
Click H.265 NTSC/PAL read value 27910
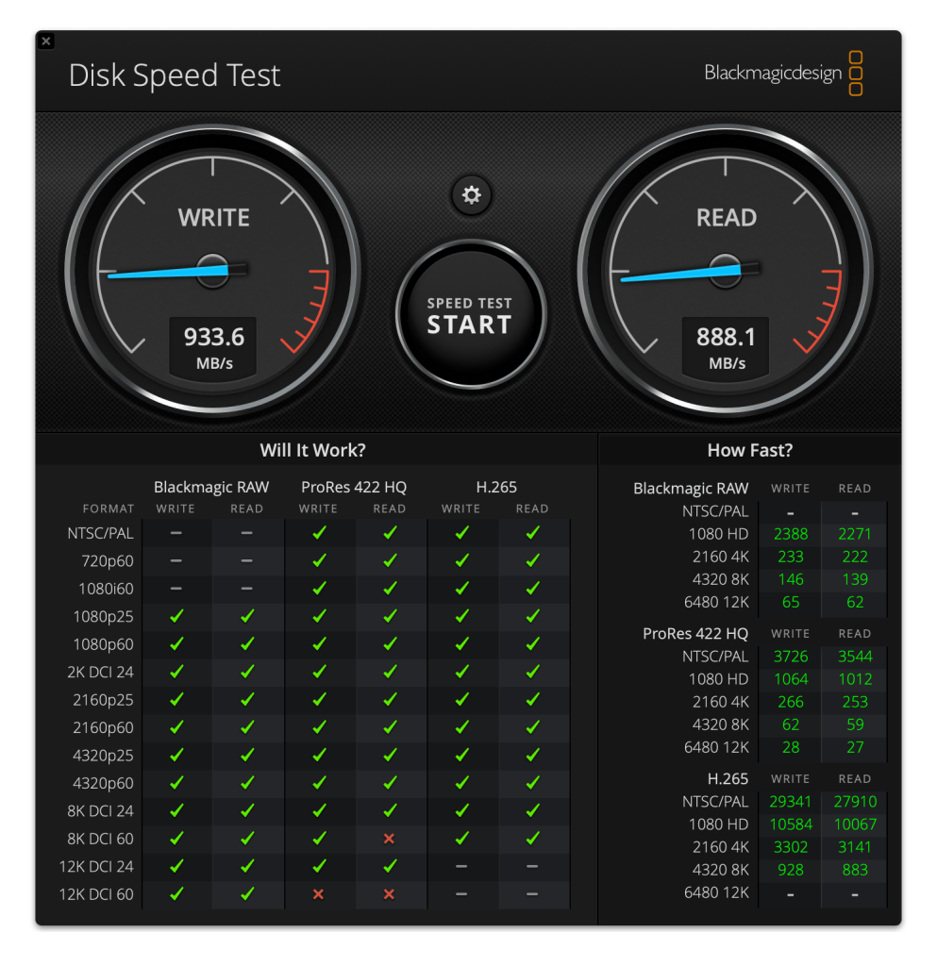(x=855, y=802)
